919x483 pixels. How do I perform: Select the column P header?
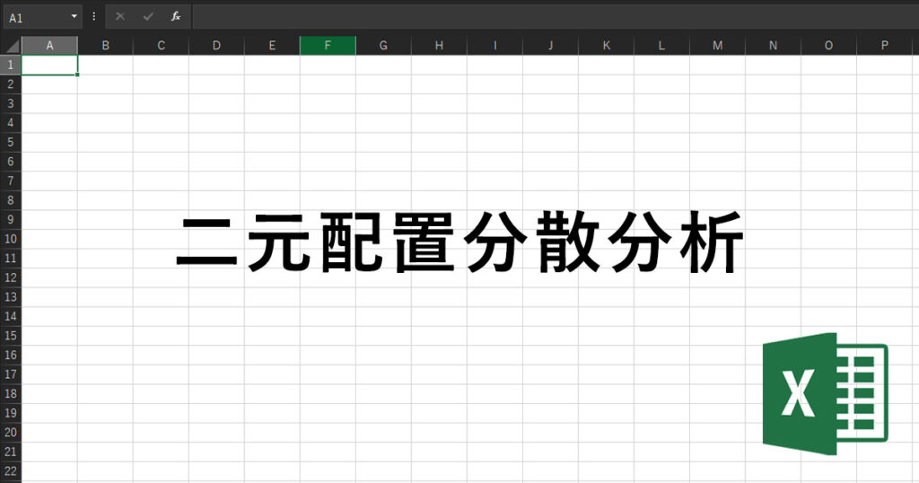click(884, 46)
